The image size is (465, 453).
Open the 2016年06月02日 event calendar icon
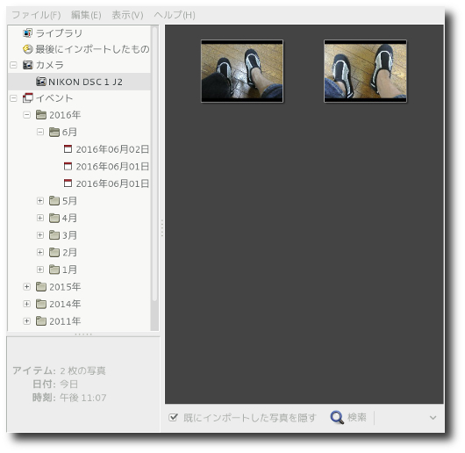[x=68, y=149]
